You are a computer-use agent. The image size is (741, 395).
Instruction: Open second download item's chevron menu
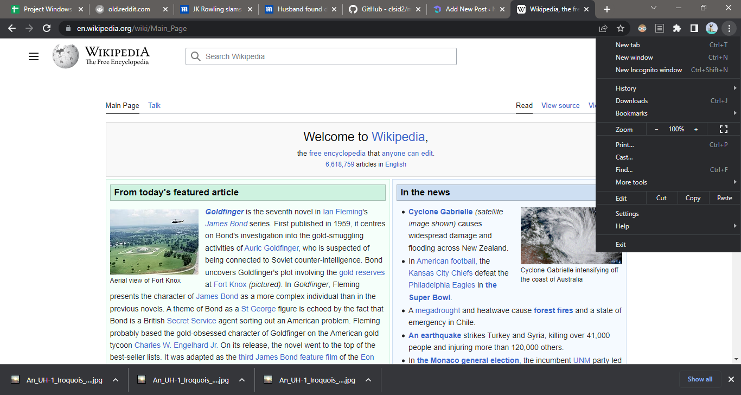coord(242,380)
